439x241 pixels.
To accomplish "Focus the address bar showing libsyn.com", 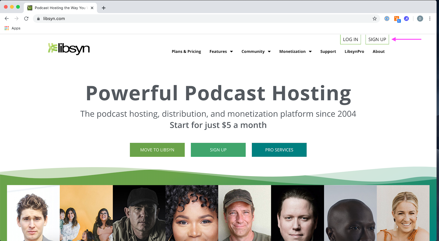I will pos(206,19).
